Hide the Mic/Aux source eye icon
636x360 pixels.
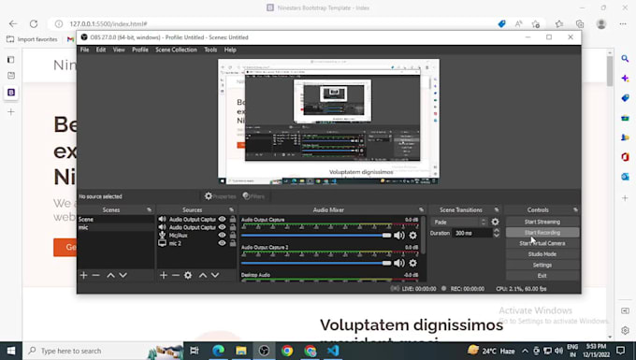pyautogui.click(x=222, y=235)
